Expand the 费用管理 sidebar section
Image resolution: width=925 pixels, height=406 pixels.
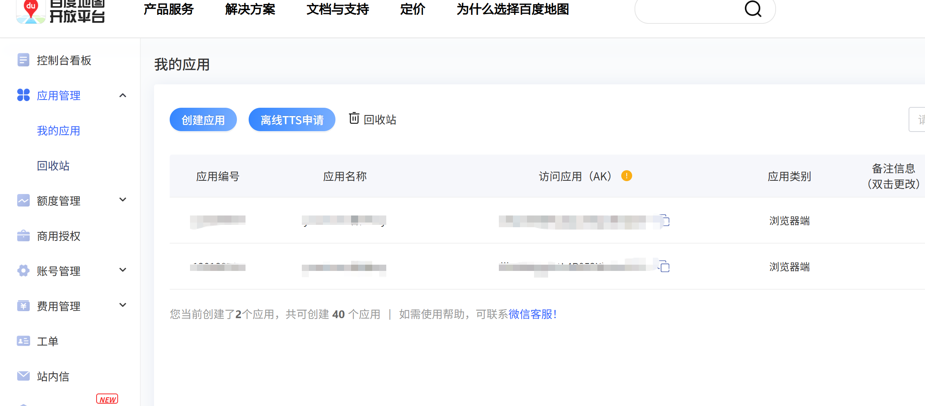click(123, 305)
